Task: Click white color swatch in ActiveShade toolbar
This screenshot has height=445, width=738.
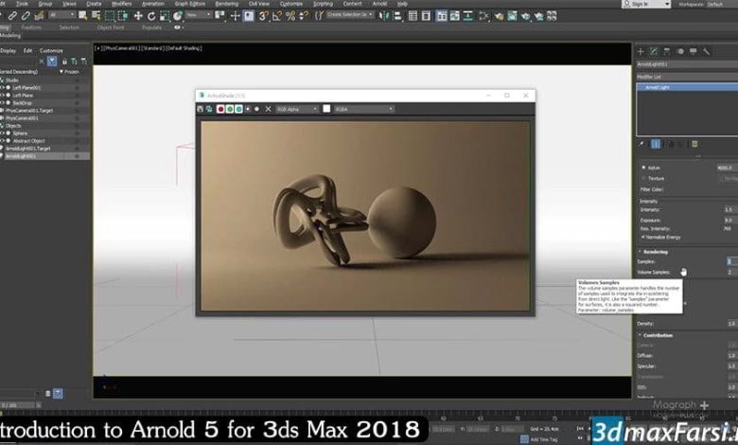Action: (326, 109)
